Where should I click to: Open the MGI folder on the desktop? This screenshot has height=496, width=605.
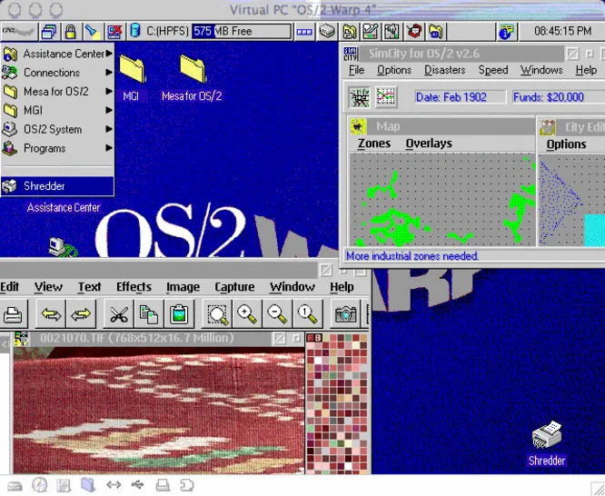coord(132,69)
